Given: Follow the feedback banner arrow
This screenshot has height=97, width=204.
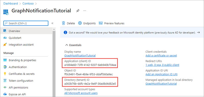Looking at the screenshot, I should (198, 33).
